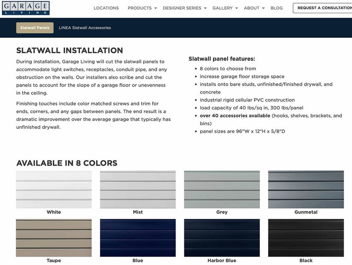Select the Slatwall Panels tab
352x265 pixels.
coord(35,28)
